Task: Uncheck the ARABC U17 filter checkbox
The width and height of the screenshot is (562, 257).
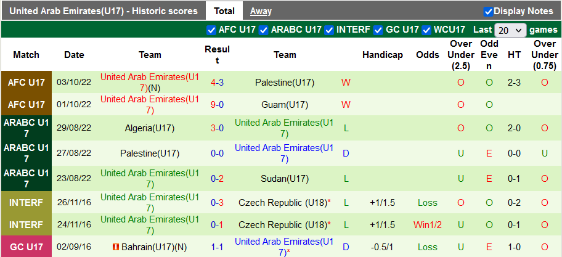Action: (264, 30)
